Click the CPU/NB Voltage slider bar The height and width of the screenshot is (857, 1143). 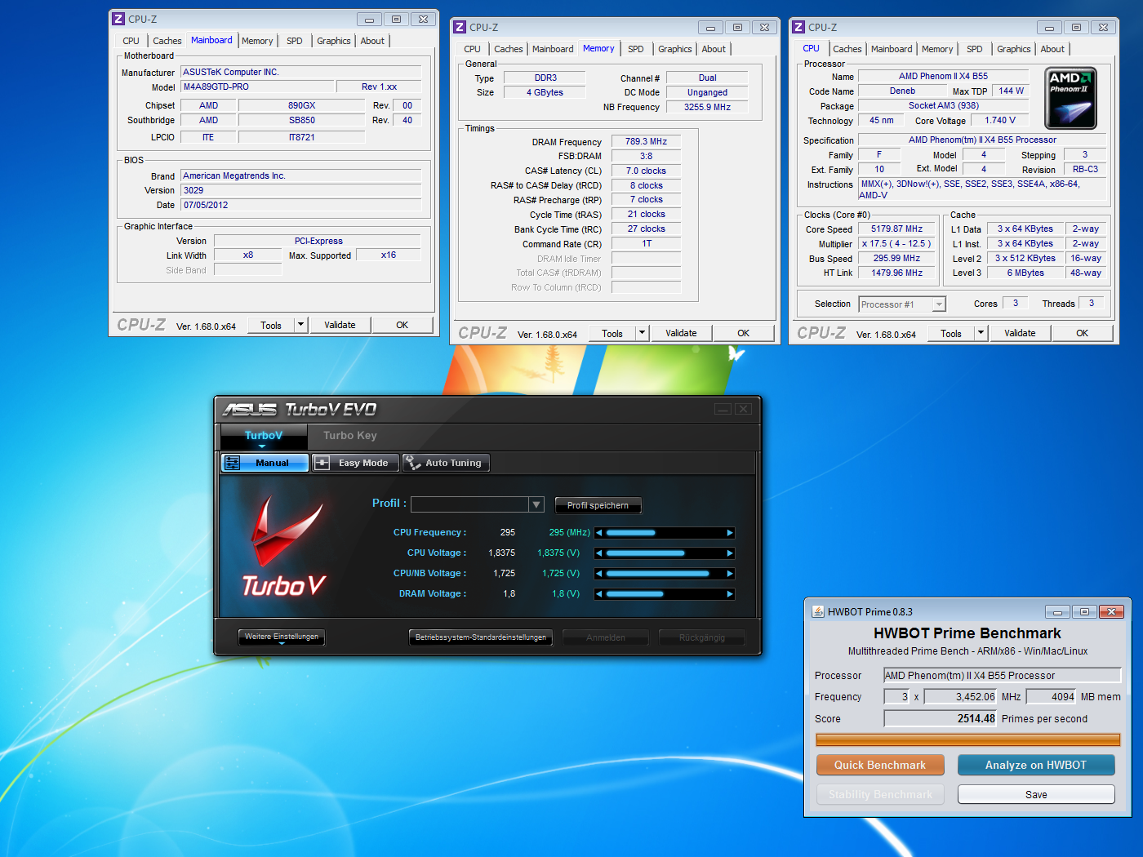665,574
